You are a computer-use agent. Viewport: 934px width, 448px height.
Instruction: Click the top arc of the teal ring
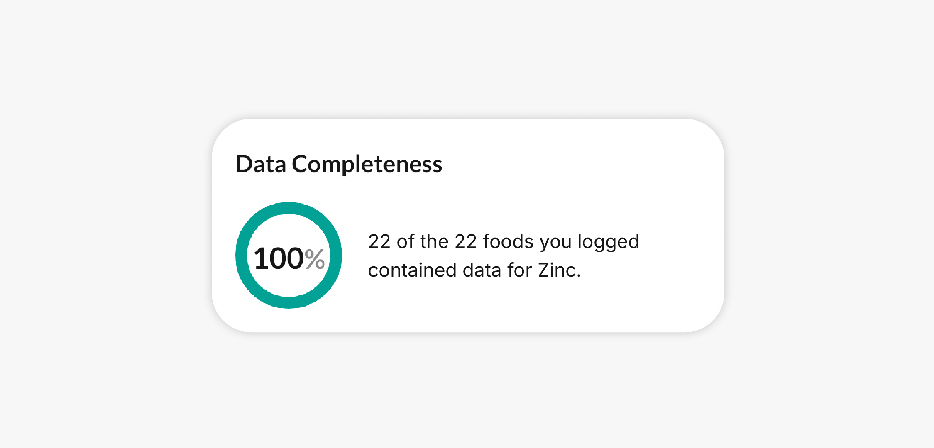pos(289,208)
